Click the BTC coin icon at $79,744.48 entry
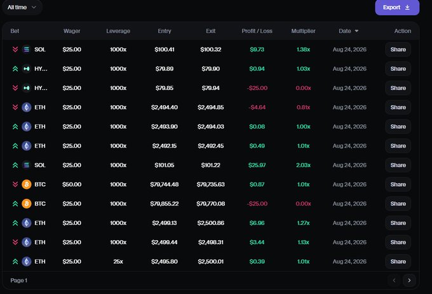The height and width of the screenshot is (294, 432). click(x=27, y=184)
